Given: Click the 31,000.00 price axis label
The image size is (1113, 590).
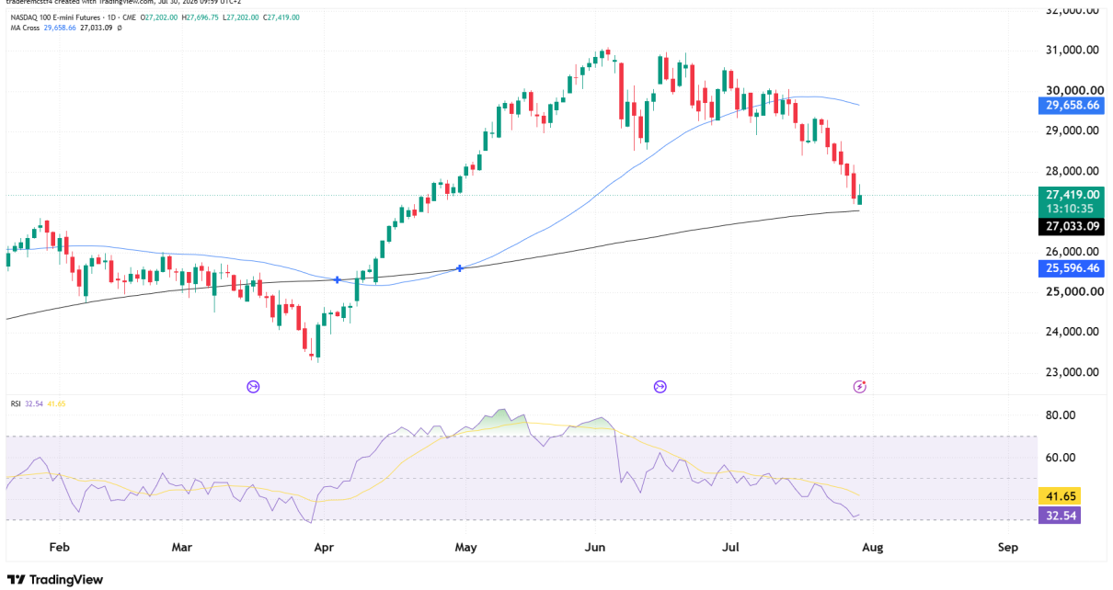Looking at the screenshot, I should coord(1073,51).
